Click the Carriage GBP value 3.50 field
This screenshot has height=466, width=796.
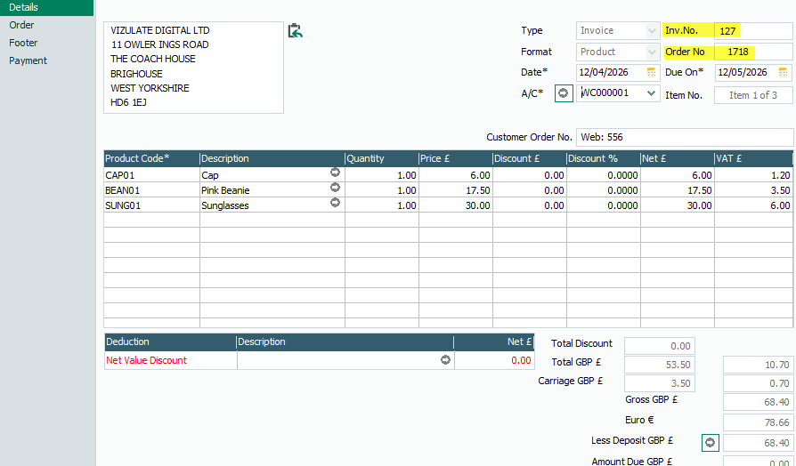pos(659,383)
